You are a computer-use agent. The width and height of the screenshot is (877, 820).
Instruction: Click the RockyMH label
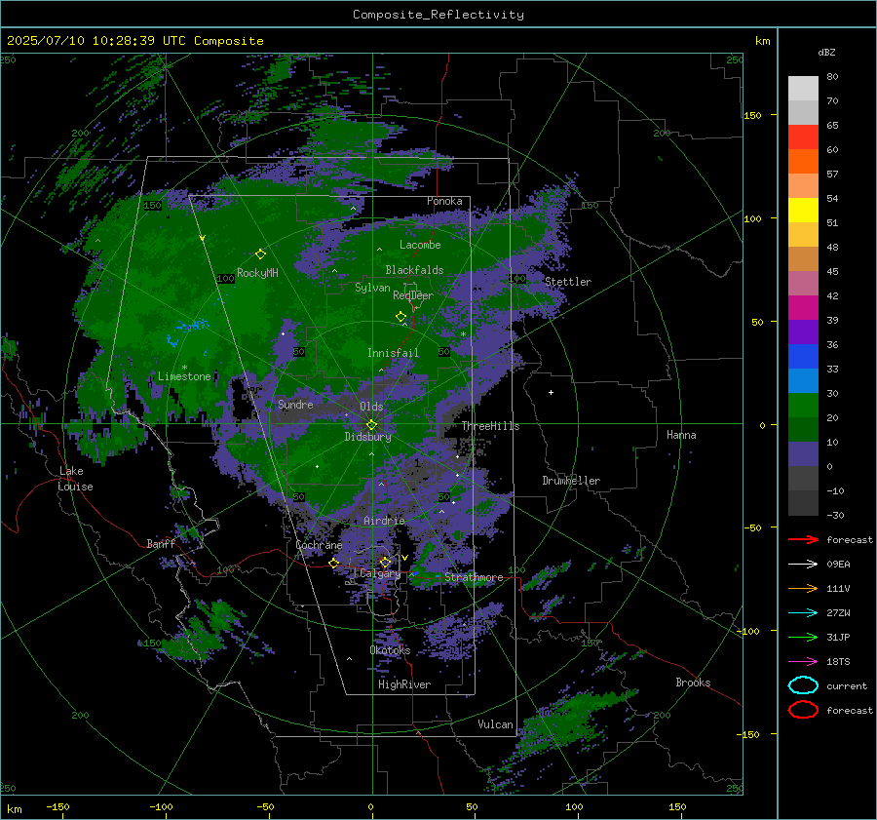257,273
